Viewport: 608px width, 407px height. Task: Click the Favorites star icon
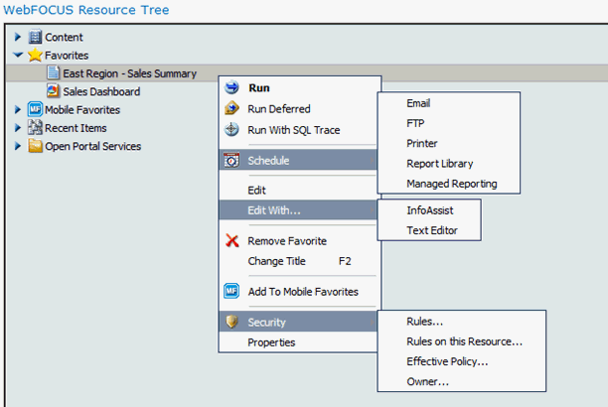pos(35,55)
